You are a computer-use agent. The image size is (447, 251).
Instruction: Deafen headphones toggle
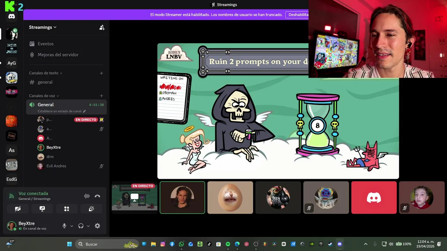81,226
